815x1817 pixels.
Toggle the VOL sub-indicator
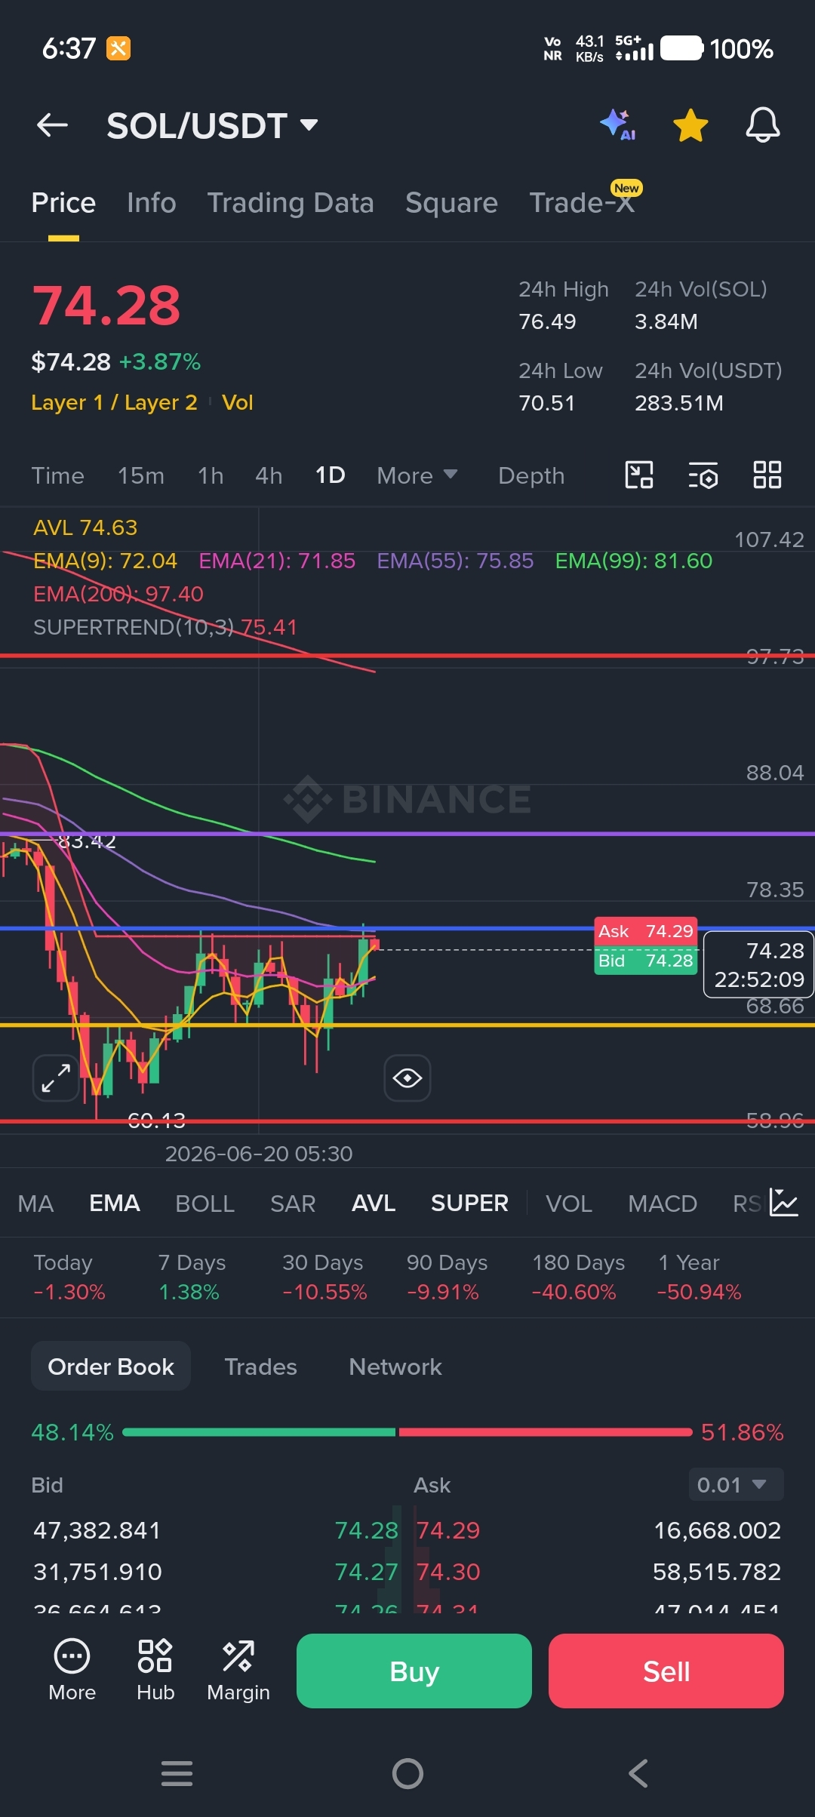click(569, 1204)
